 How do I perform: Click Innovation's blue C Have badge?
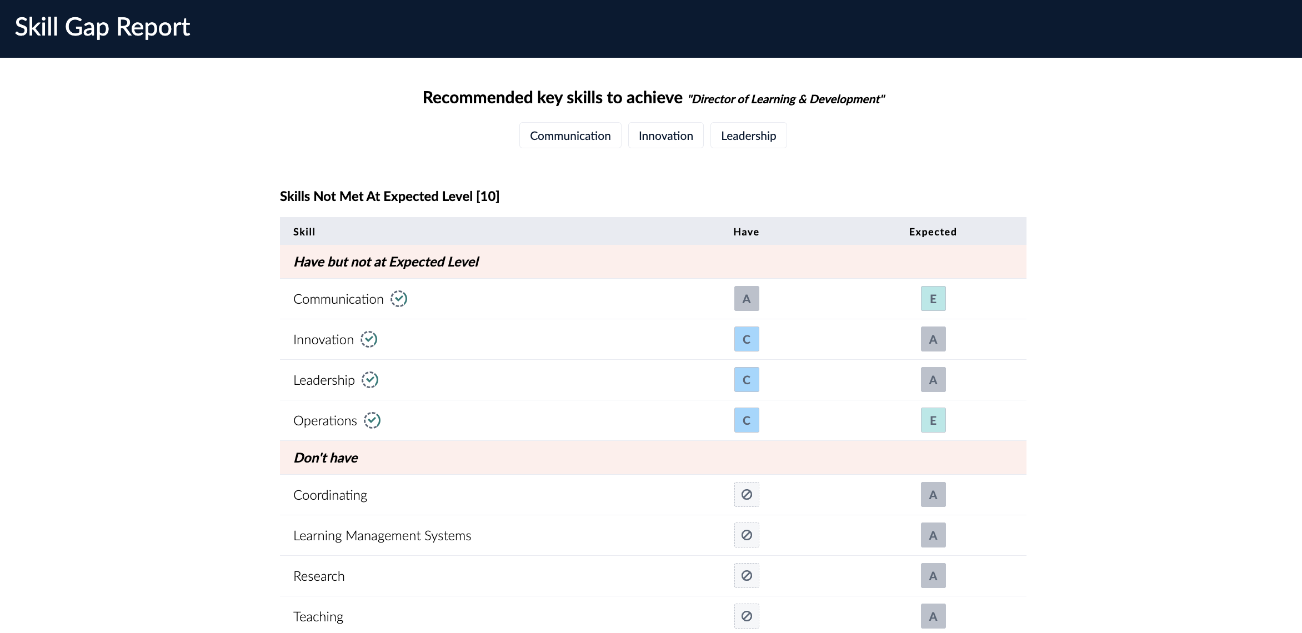pyautogui.click(x=747, y=339)
